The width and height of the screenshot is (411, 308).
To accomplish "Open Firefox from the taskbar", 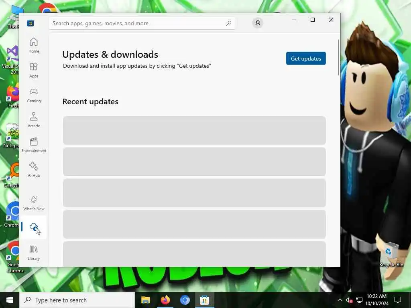I will coord(165,300).
